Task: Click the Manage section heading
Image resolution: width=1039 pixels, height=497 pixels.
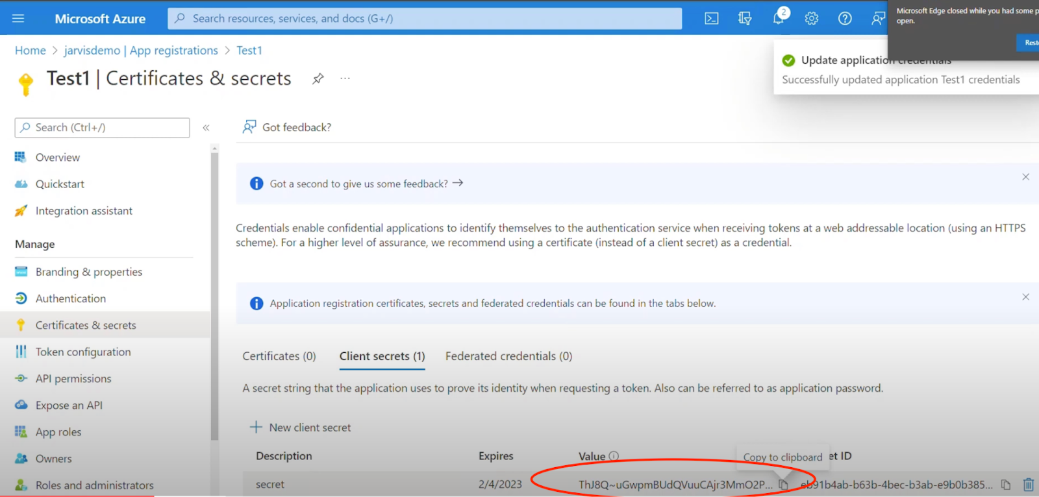Action: [35, 245]
